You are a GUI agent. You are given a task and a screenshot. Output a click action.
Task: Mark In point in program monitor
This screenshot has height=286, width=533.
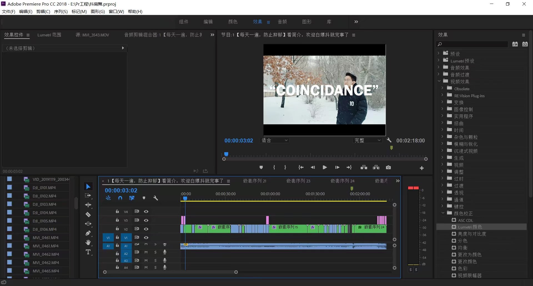(274, 167)
